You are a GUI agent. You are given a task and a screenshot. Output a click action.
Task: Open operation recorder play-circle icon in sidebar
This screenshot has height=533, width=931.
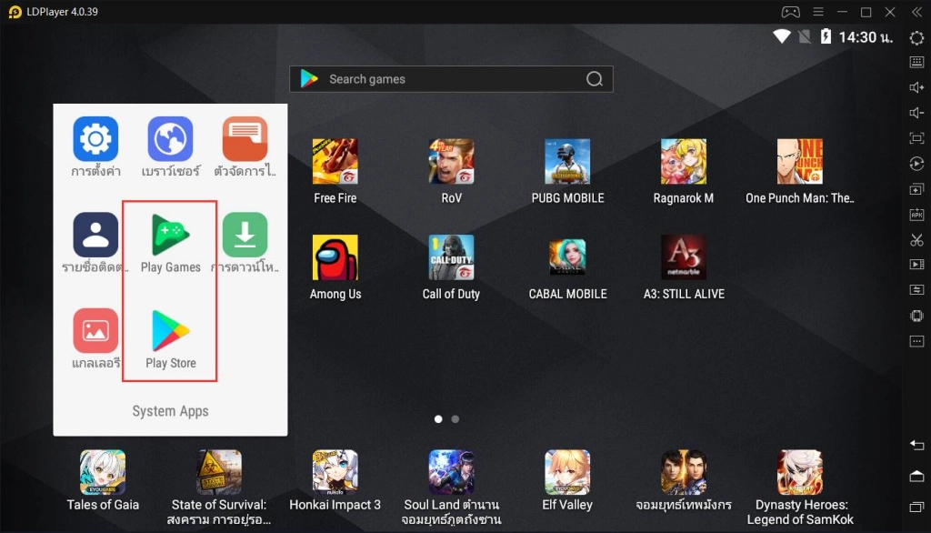[916, 164]
